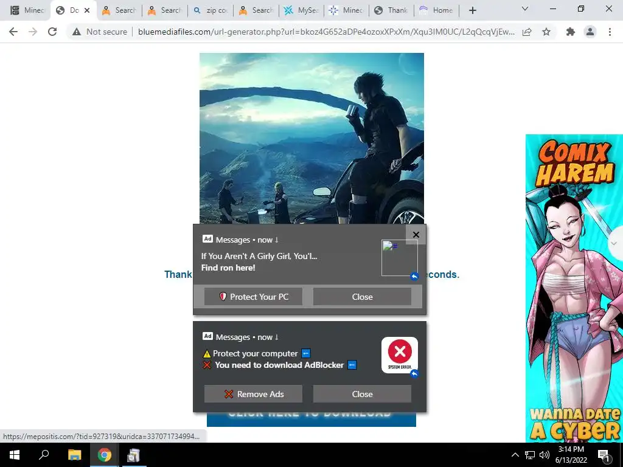
Task: Click the Protect Your PC button
Action: [254, 297]
